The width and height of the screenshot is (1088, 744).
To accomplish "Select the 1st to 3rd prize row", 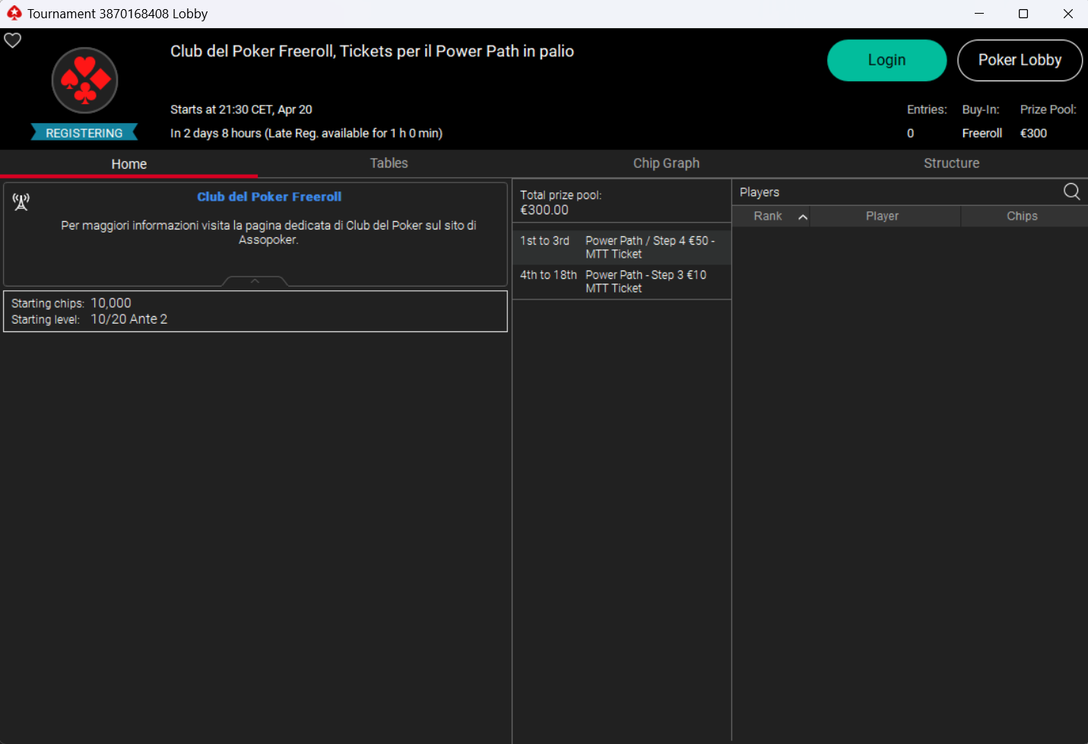I will (x=622, y=247).
